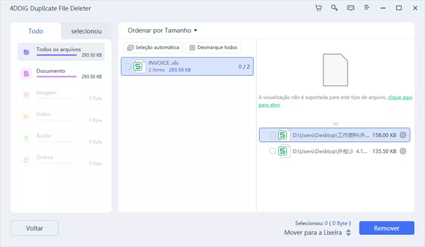Maximize the 4DDiG window
The width and height of the screenshot is (425, 247).
point(399,8)
